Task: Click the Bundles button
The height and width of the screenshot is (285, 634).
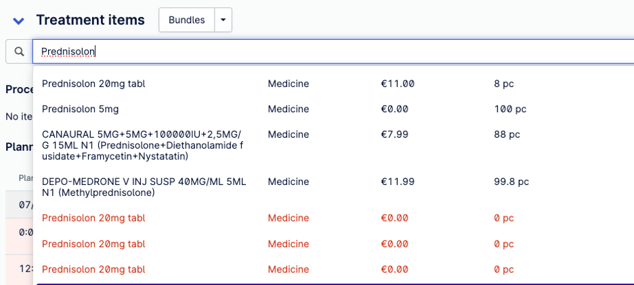Action: pos(186,20)
